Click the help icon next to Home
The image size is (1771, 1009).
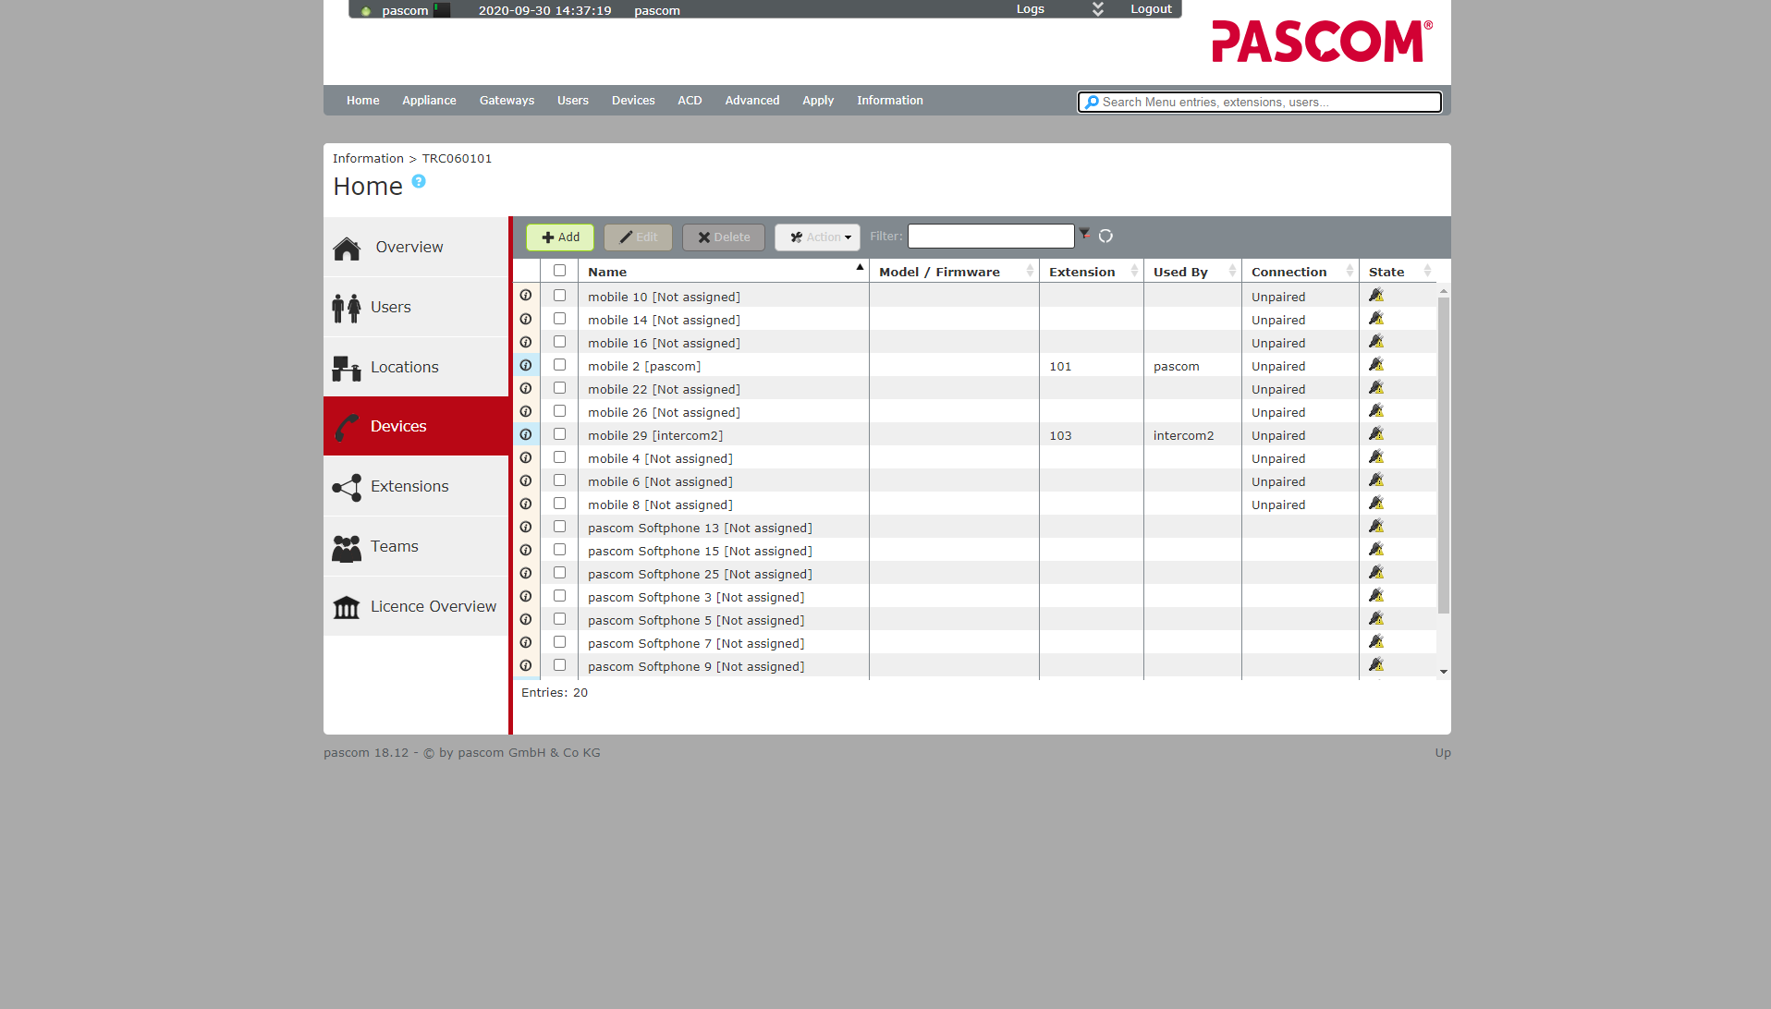419,182
